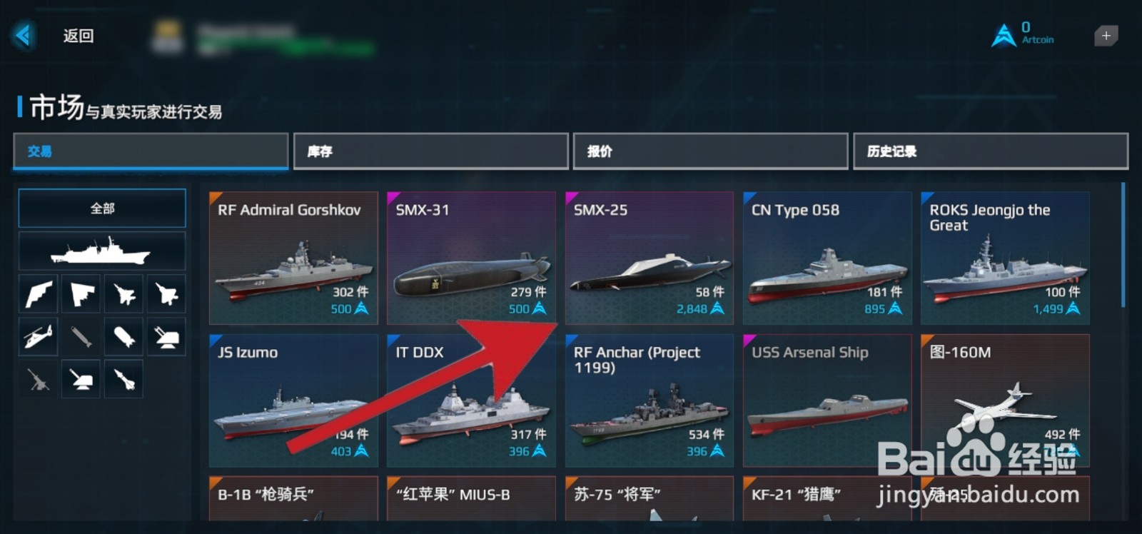Choose the bomb category filter icon

point(123,336)
